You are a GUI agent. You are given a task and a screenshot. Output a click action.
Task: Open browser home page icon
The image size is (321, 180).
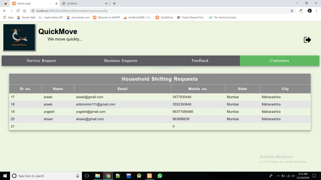click(24, 11)
